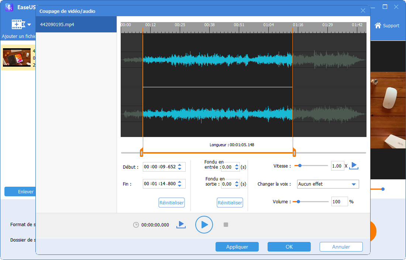Click the Stop square button
This screenshot has width=406, height=260.
pos(226,225)
